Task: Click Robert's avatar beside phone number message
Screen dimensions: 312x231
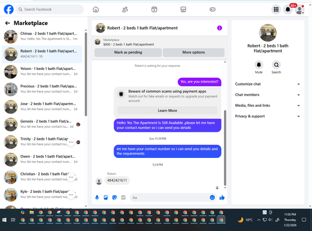Action: (x=99, y=181)
